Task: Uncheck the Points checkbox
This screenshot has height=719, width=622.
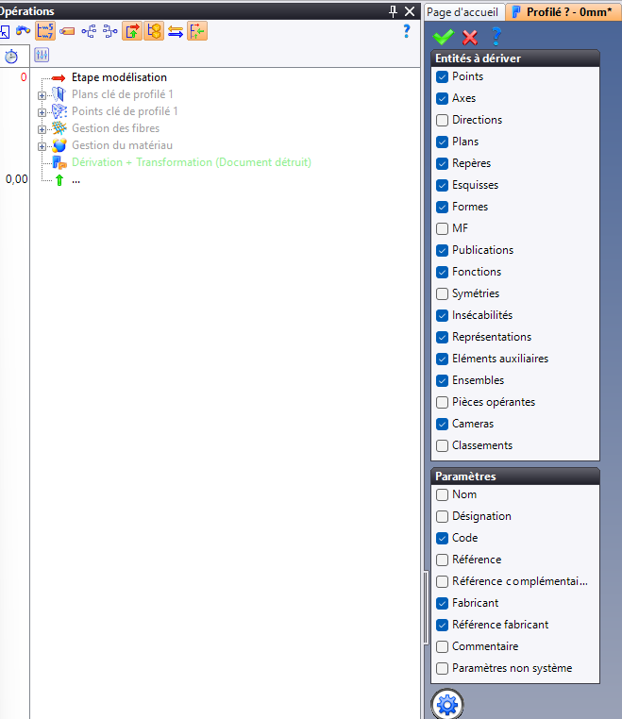Action: point(442,76)
